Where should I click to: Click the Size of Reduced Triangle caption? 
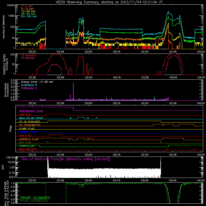click(65, 159)
